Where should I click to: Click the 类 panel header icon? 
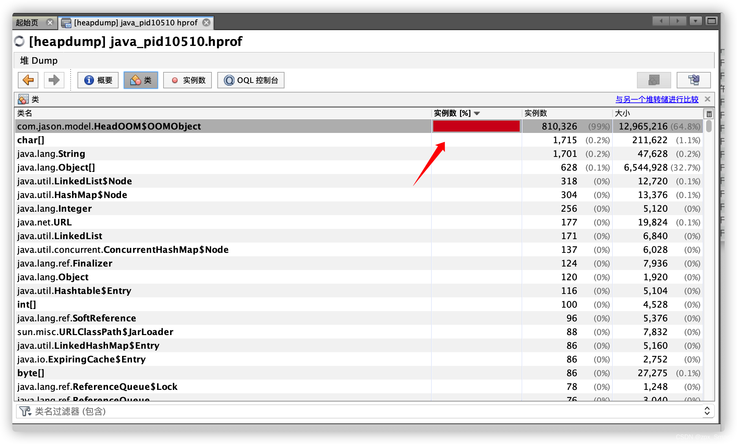pos(23,99)
